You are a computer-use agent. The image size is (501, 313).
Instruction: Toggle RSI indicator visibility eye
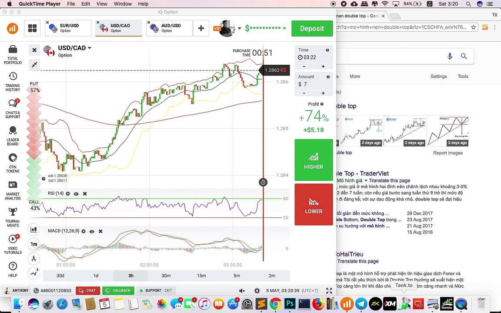(76, 193)
